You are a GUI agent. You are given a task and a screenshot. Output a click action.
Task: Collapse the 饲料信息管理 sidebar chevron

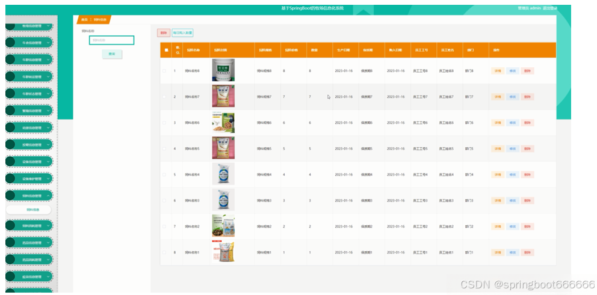pyautogui.click(x=48, y=196)
